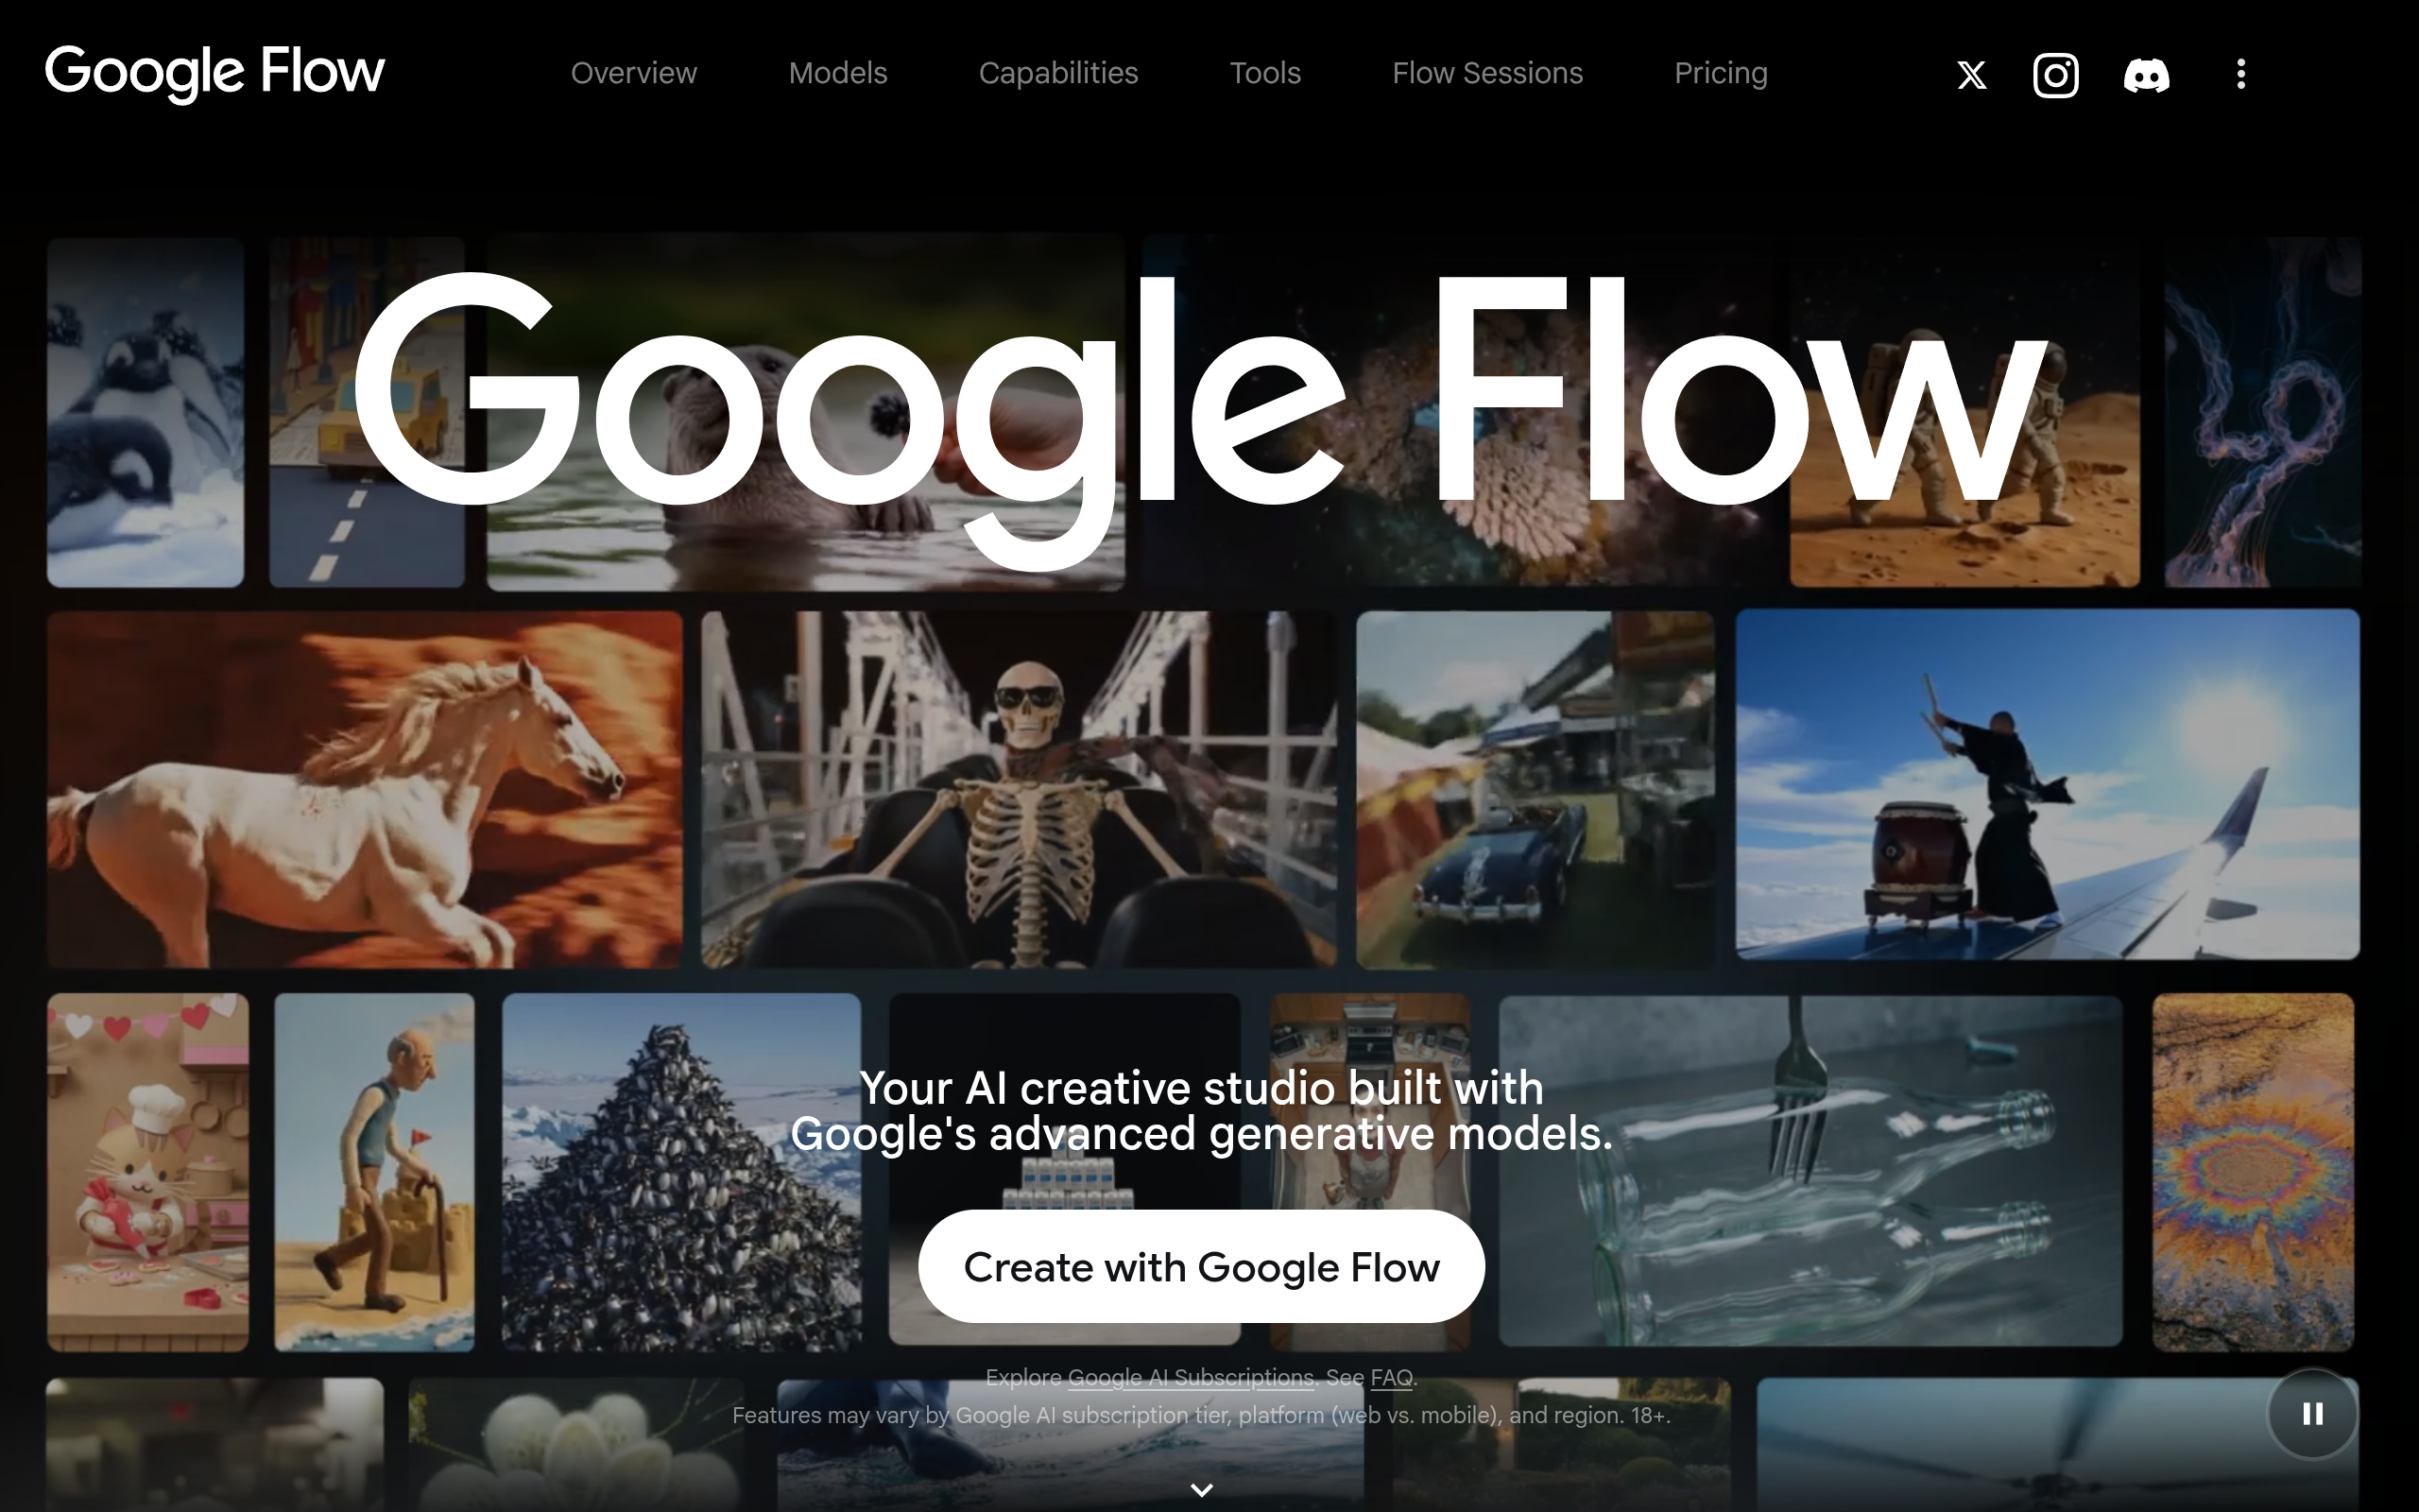The image size is (2419, 1512).
Task: Open the X (Twitter) social link
Action: pyautogui.click(x=1971, y=75)
